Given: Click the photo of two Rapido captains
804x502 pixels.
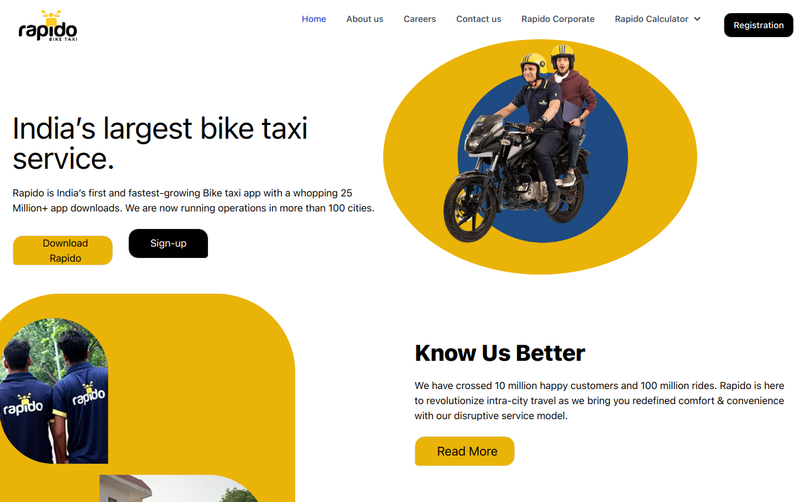Looking at the screenshot, I should point(54,391).
